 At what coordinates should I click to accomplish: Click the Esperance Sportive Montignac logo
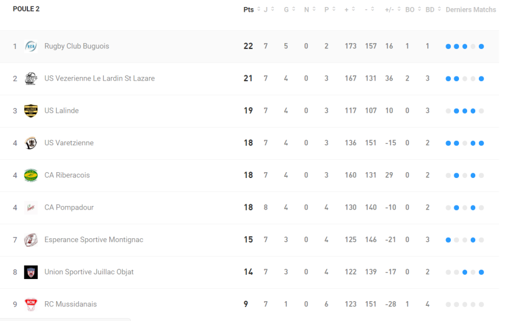click(31, 240)
